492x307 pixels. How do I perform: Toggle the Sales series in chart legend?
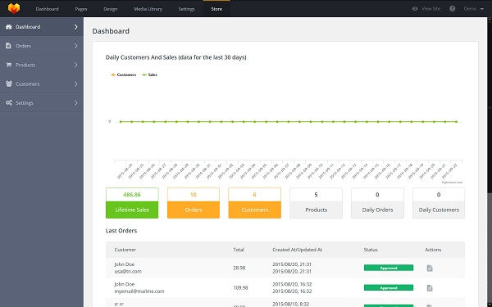(x=149, y=74)
